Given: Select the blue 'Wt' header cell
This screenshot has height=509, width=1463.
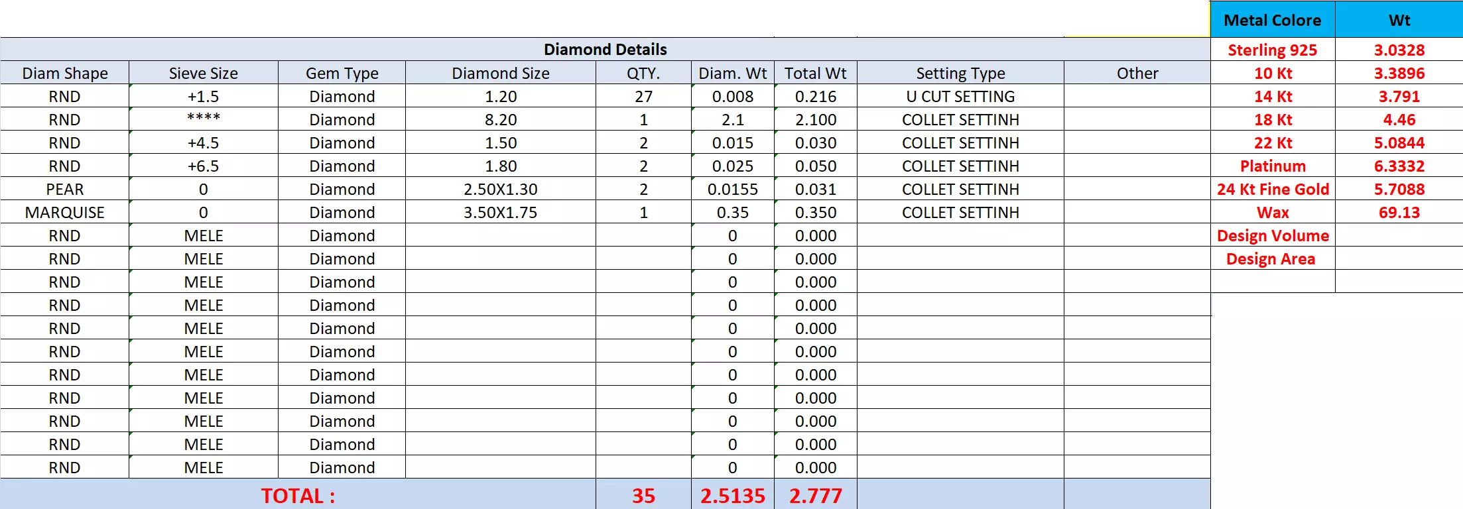Looking at the screenshot, I should click(1399, 20).
